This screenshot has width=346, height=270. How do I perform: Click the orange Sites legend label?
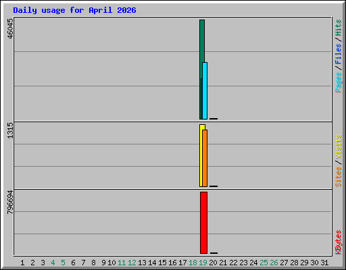pyautogui.click(x=339, y=177)
